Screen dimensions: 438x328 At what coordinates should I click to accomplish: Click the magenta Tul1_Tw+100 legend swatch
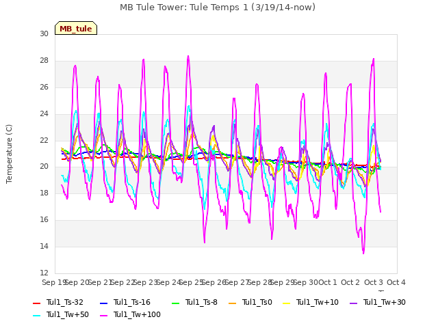click(x=103, y=316)
